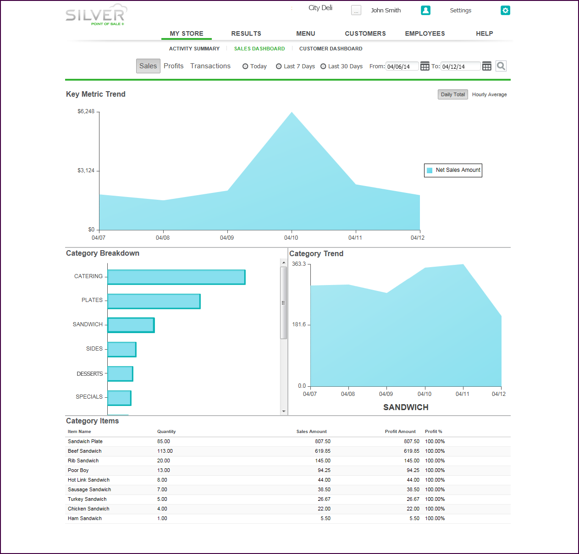Select the Today radio button

(245, 66)
